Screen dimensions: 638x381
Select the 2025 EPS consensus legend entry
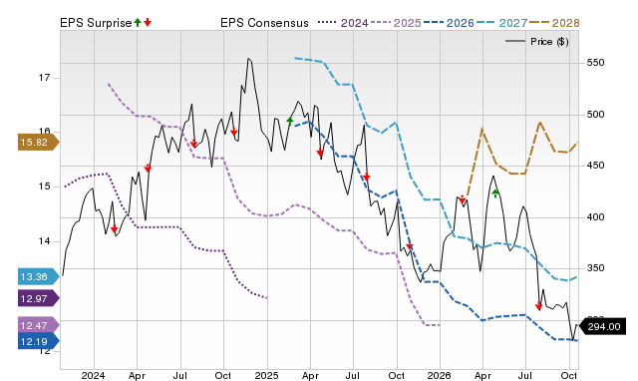396,23
